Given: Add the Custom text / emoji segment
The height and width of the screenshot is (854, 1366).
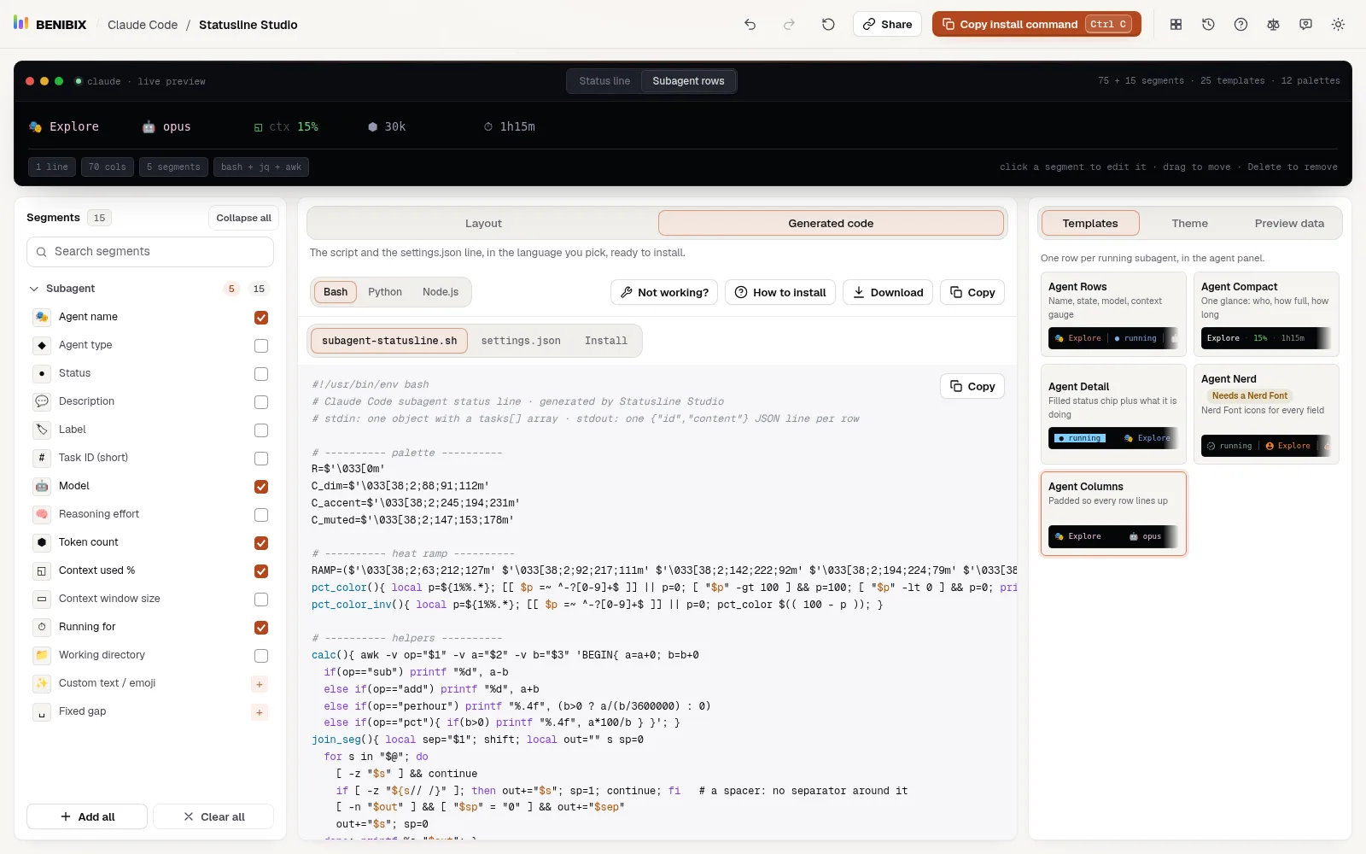Looking at the screenshot, I should (260, 684).
